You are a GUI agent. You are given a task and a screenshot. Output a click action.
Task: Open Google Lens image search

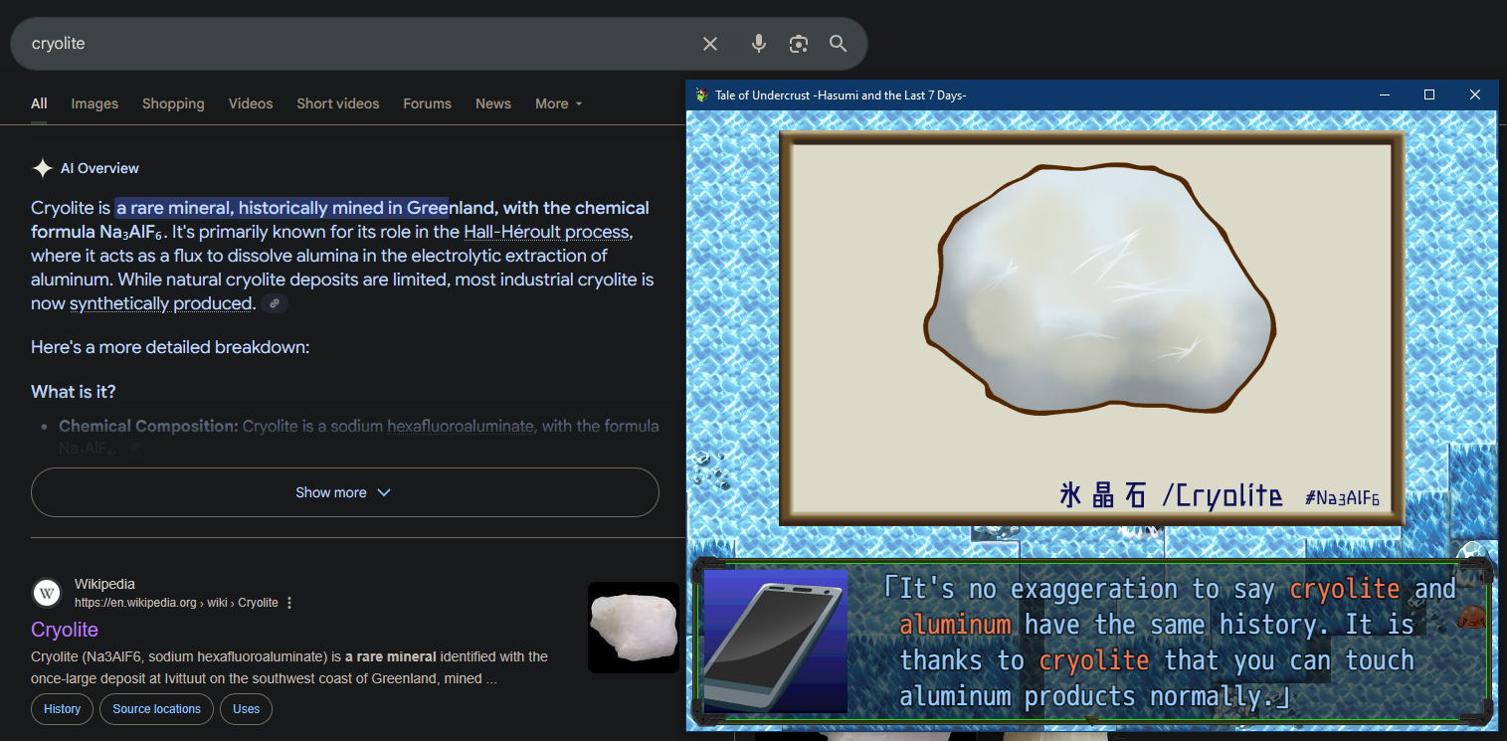pyautogui.click(x=799, y=44)
